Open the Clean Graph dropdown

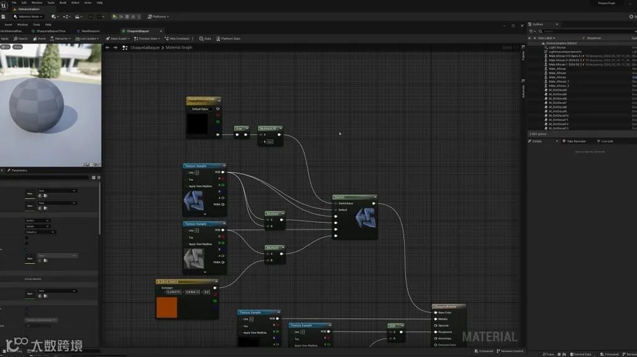click(x=118, y=39)
